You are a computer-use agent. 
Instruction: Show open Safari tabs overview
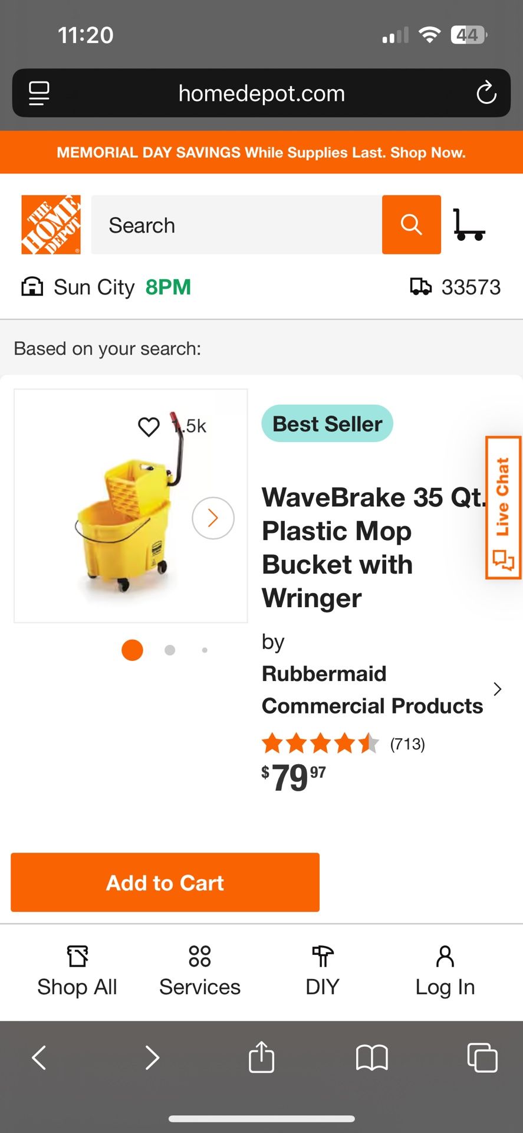[x=482, y=1057]
